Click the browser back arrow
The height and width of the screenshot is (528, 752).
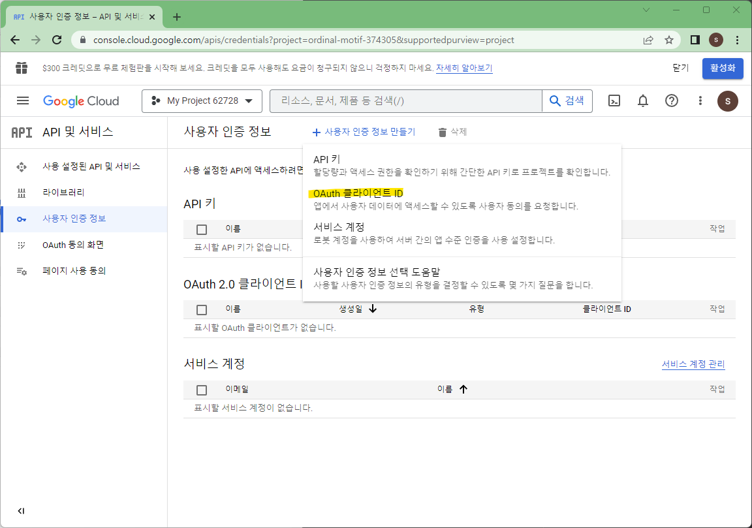tap(16, 40)
